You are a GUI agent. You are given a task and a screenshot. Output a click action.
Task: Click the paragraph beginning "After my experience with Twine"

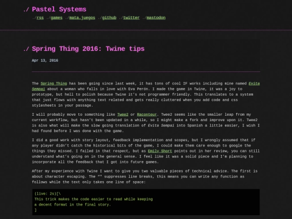point(145,176)
